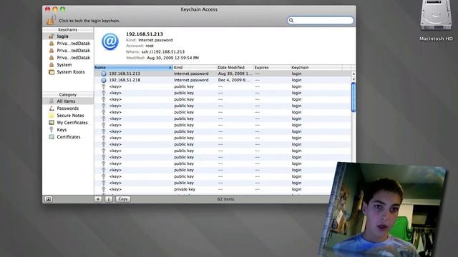Click the large @ internet password icon
458x257 pixels.
click(110, 41)
